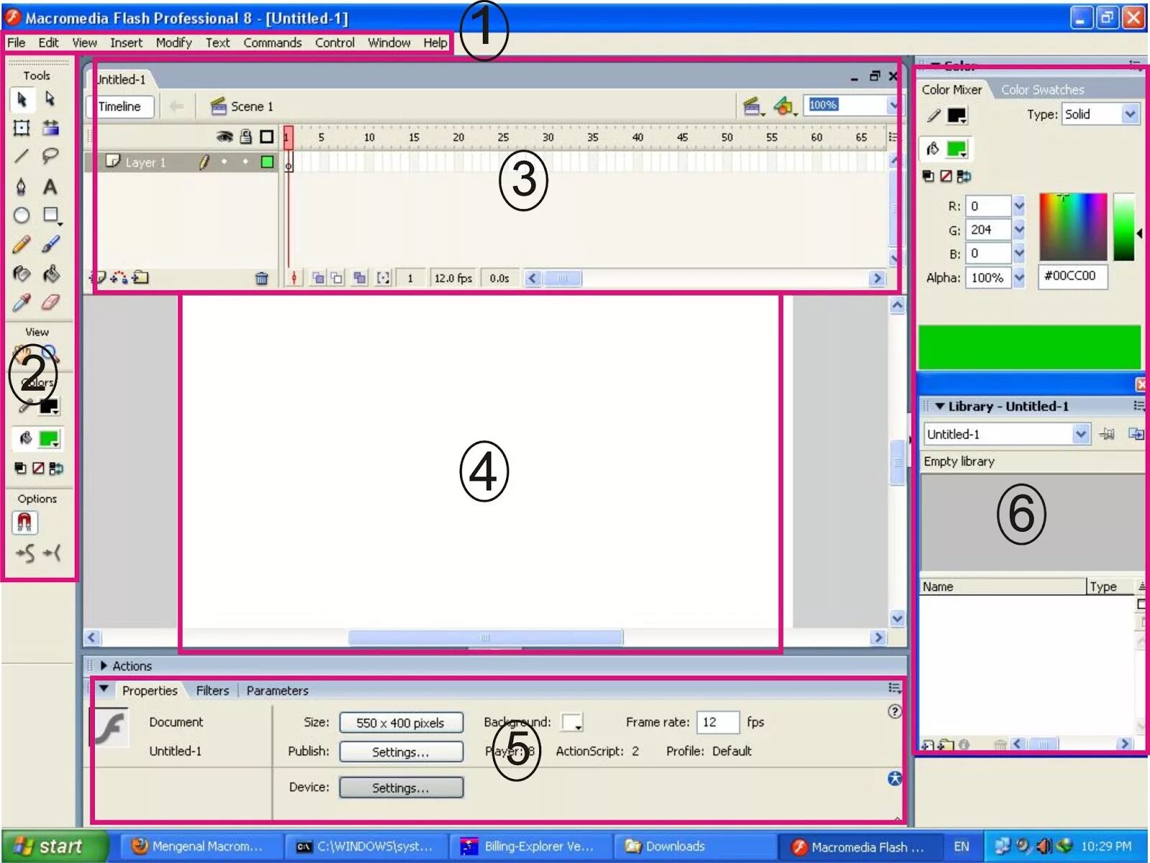Select the Subselection tool
Viewport: 1150px width, 863px height.
[x=50, y=98]
